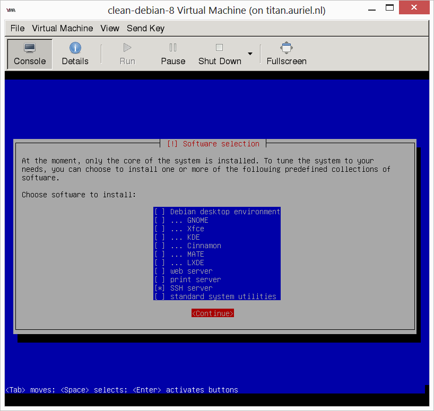Enable the web server option
The image size is (434, 411).
160,271
